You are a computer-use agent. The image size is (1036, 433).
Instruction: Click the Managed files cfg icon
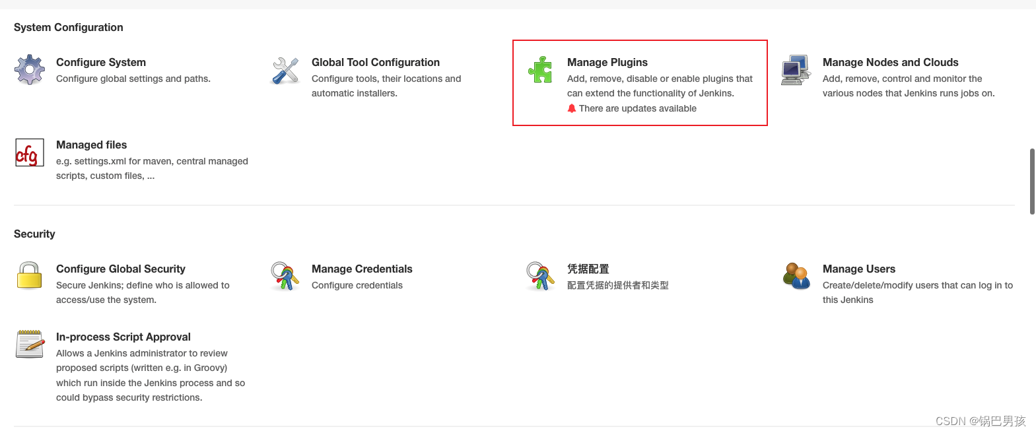coord(30,152)
